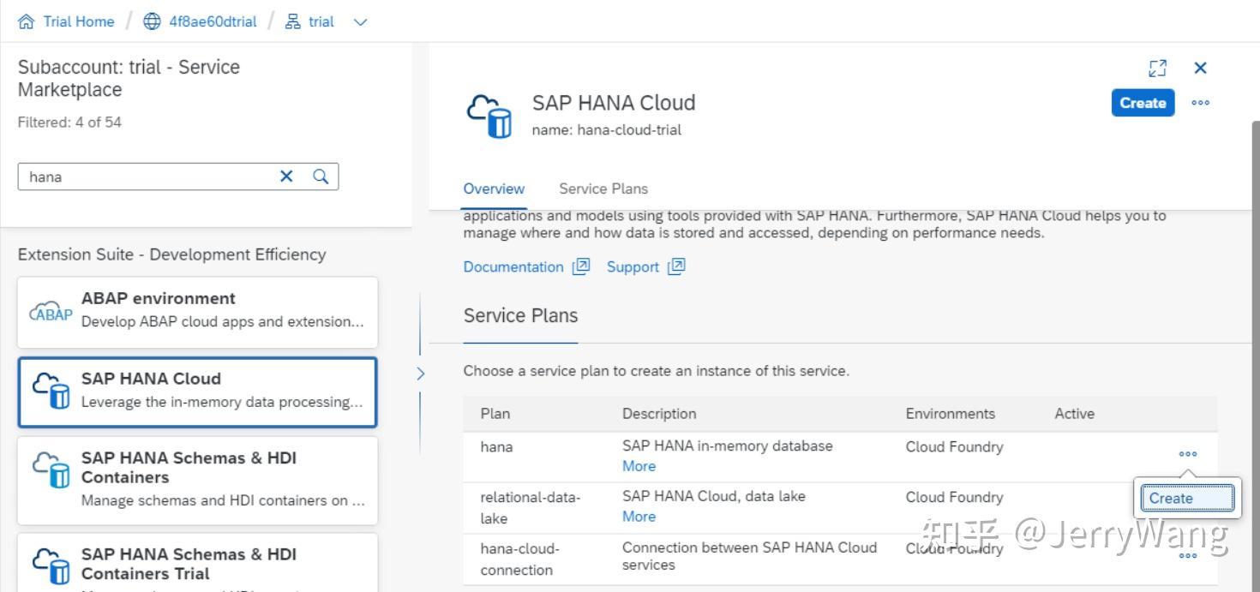Open the Support link
1260x592 pixels.
[x=633, y=266]
